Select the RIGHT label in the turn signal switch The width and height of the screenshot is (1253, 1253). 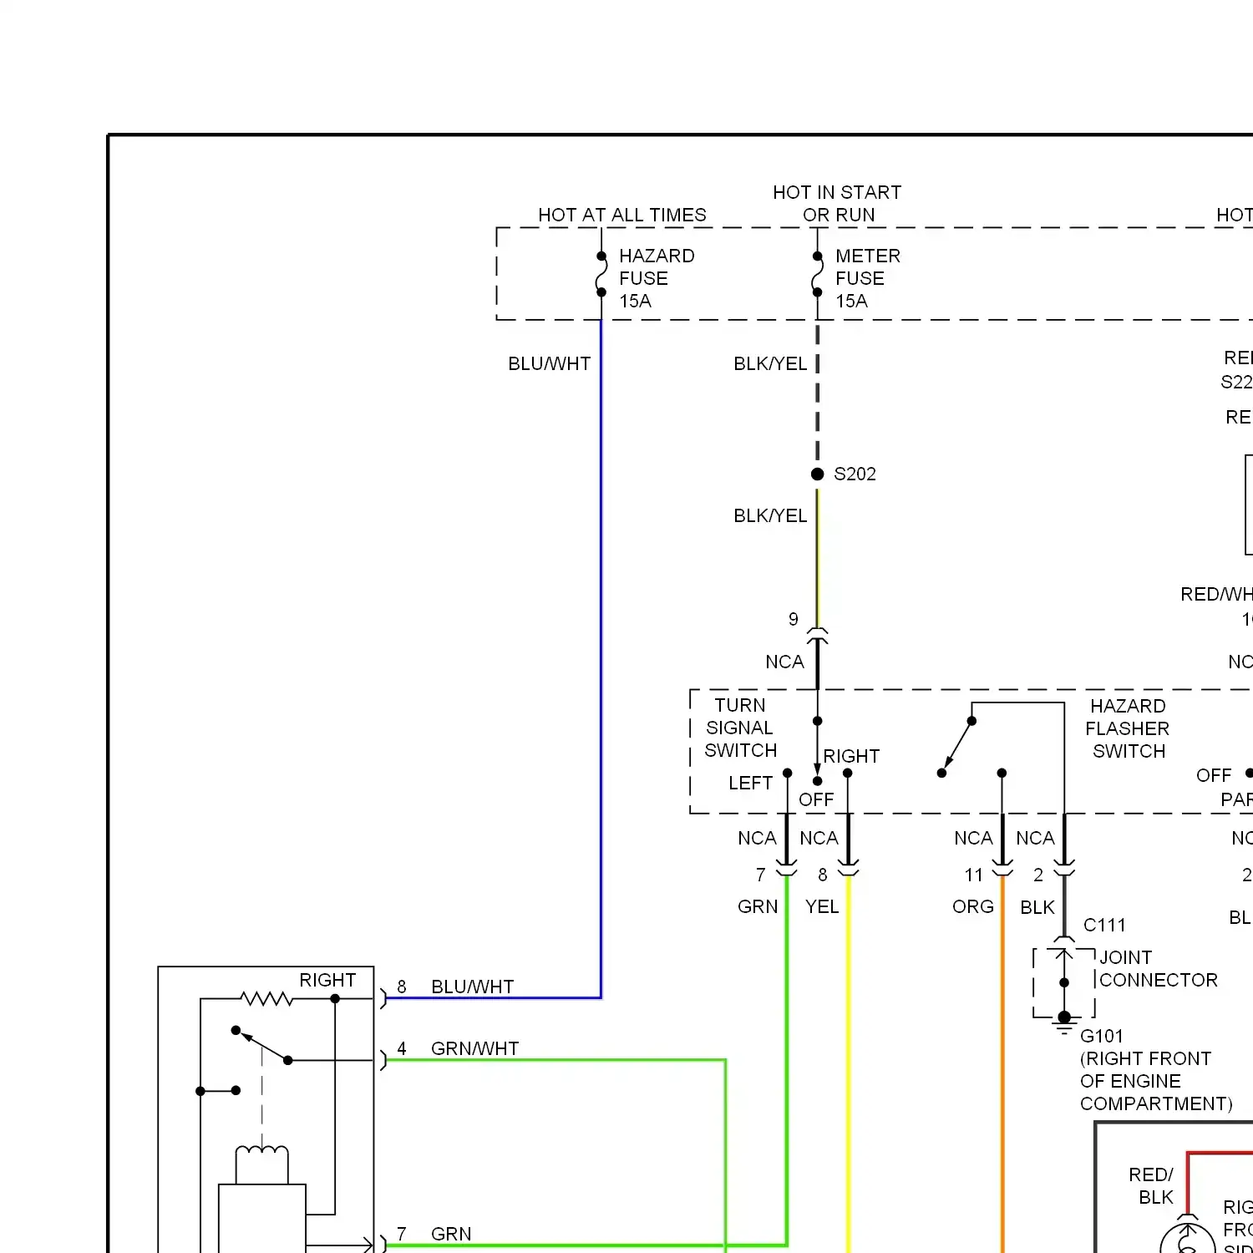tap(851, 756)
